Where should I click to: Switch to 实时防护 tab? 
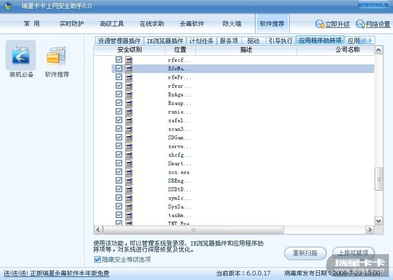72,24
